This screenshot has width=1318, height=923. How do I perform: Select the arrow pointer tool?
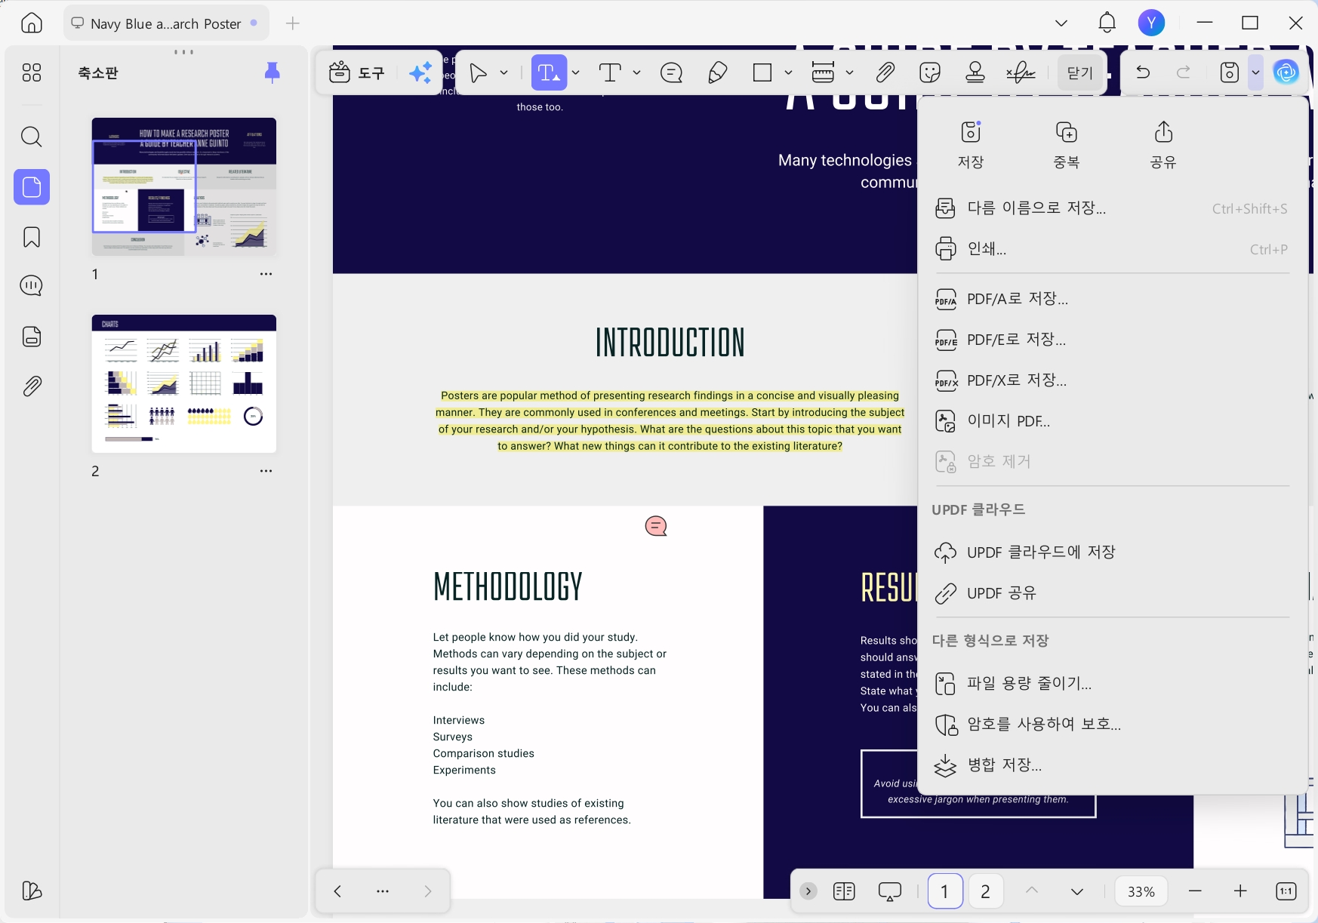click(478, 72)
